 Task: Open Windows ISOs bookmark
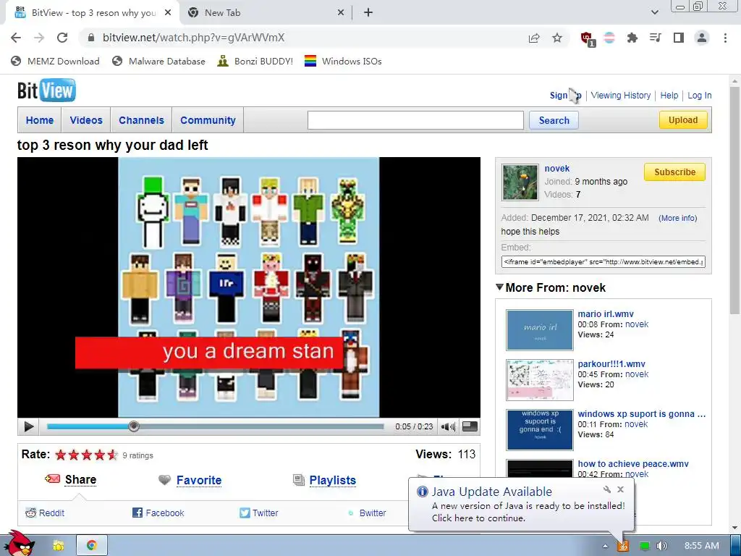click(343, 61)
